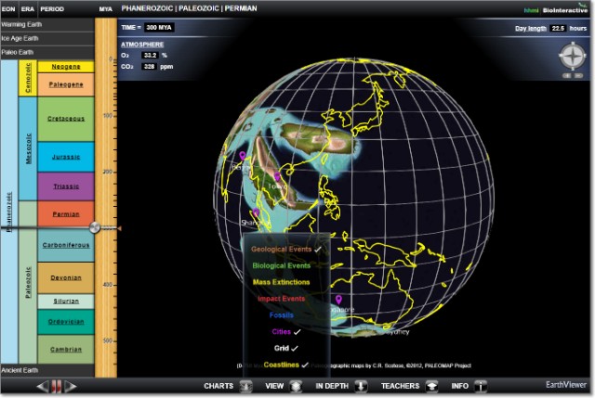Click the Singapore city pin on globe
This screenshot has height=398, width=595.
point(339,300)
